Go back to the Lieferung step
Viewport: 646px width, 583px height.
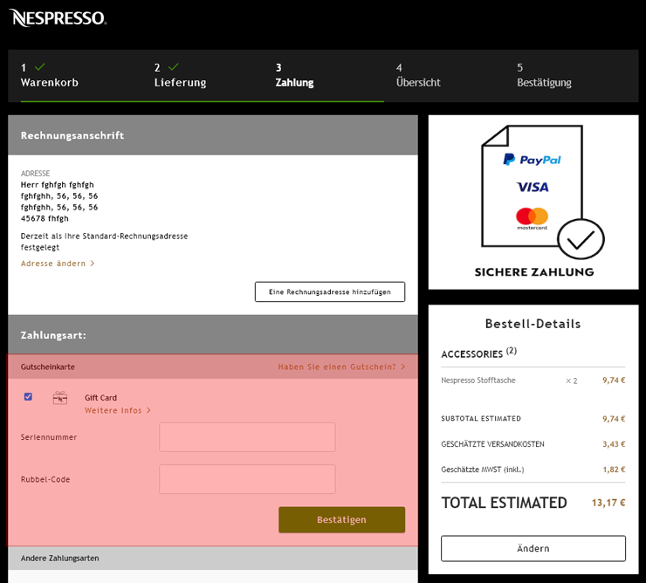(x=180, y=75)
